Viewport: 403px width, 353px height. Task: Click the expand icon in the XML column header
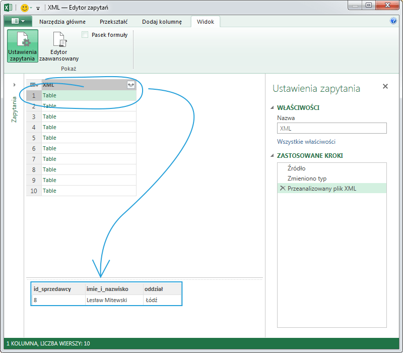(131, 85)
